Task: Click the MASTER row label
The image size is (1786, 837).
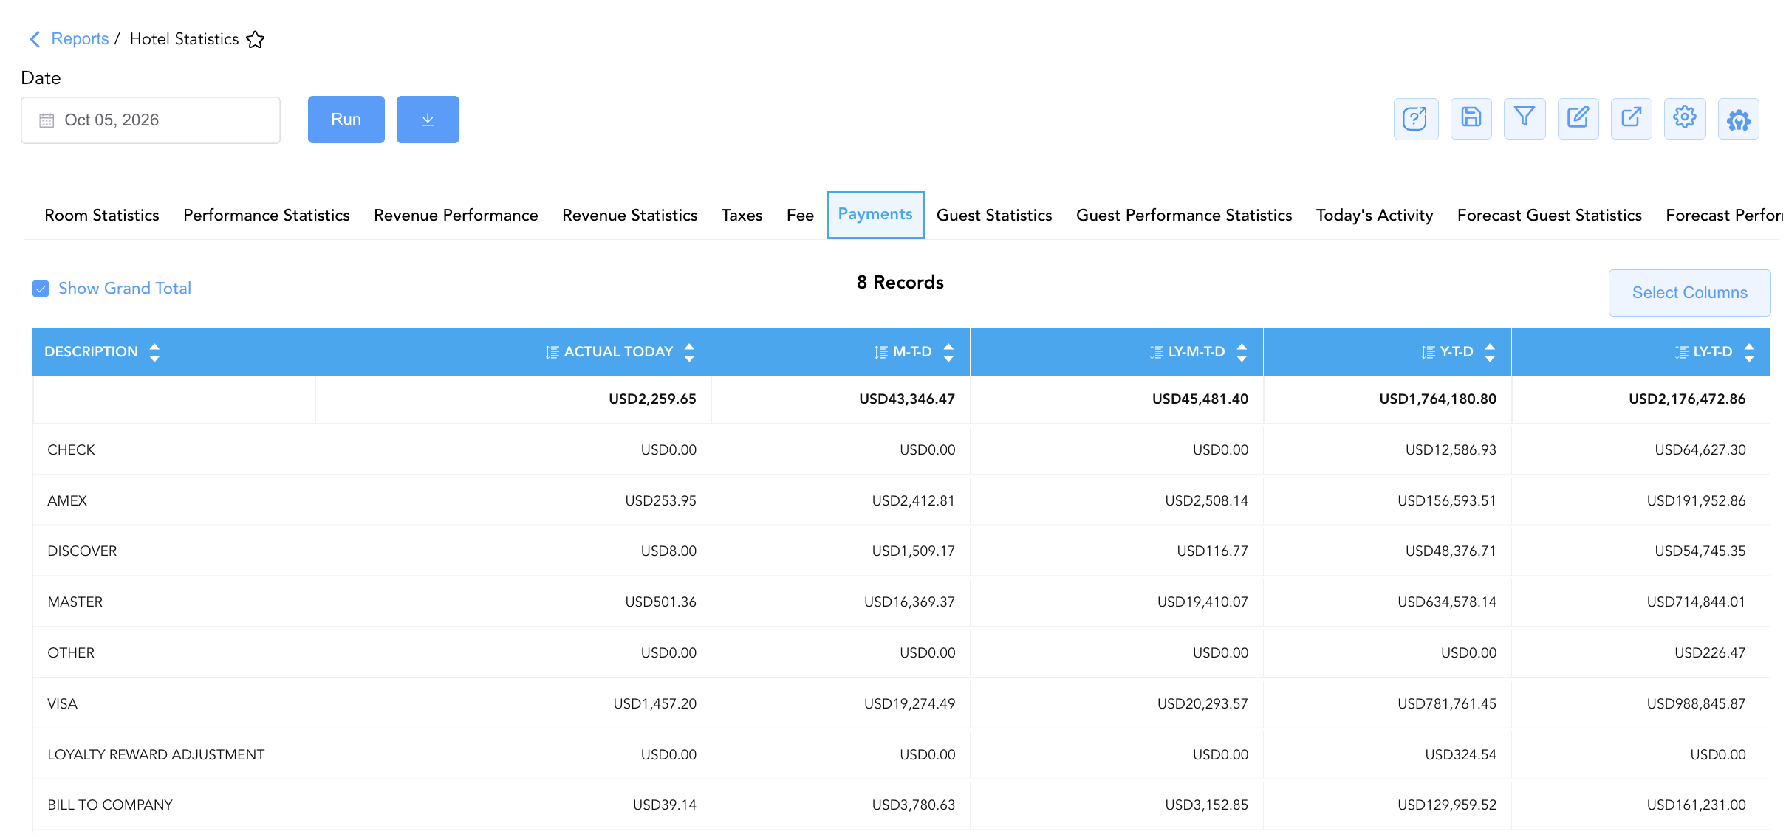Action: [x=75, y=602]
